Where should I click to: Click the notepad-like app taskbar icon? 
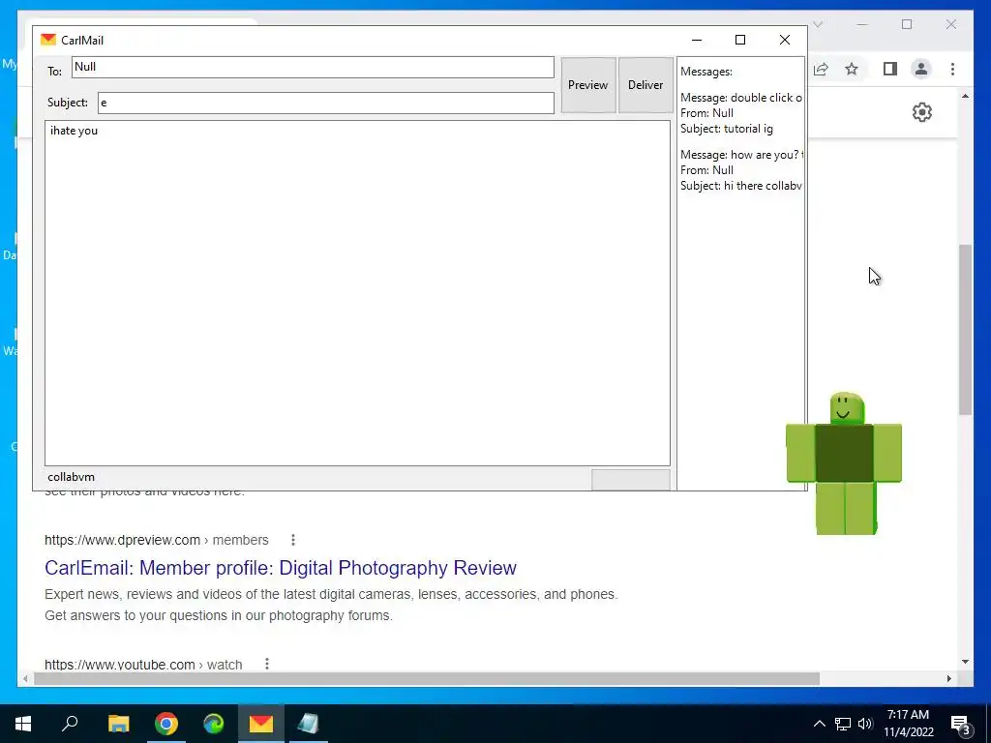[309, 724]
